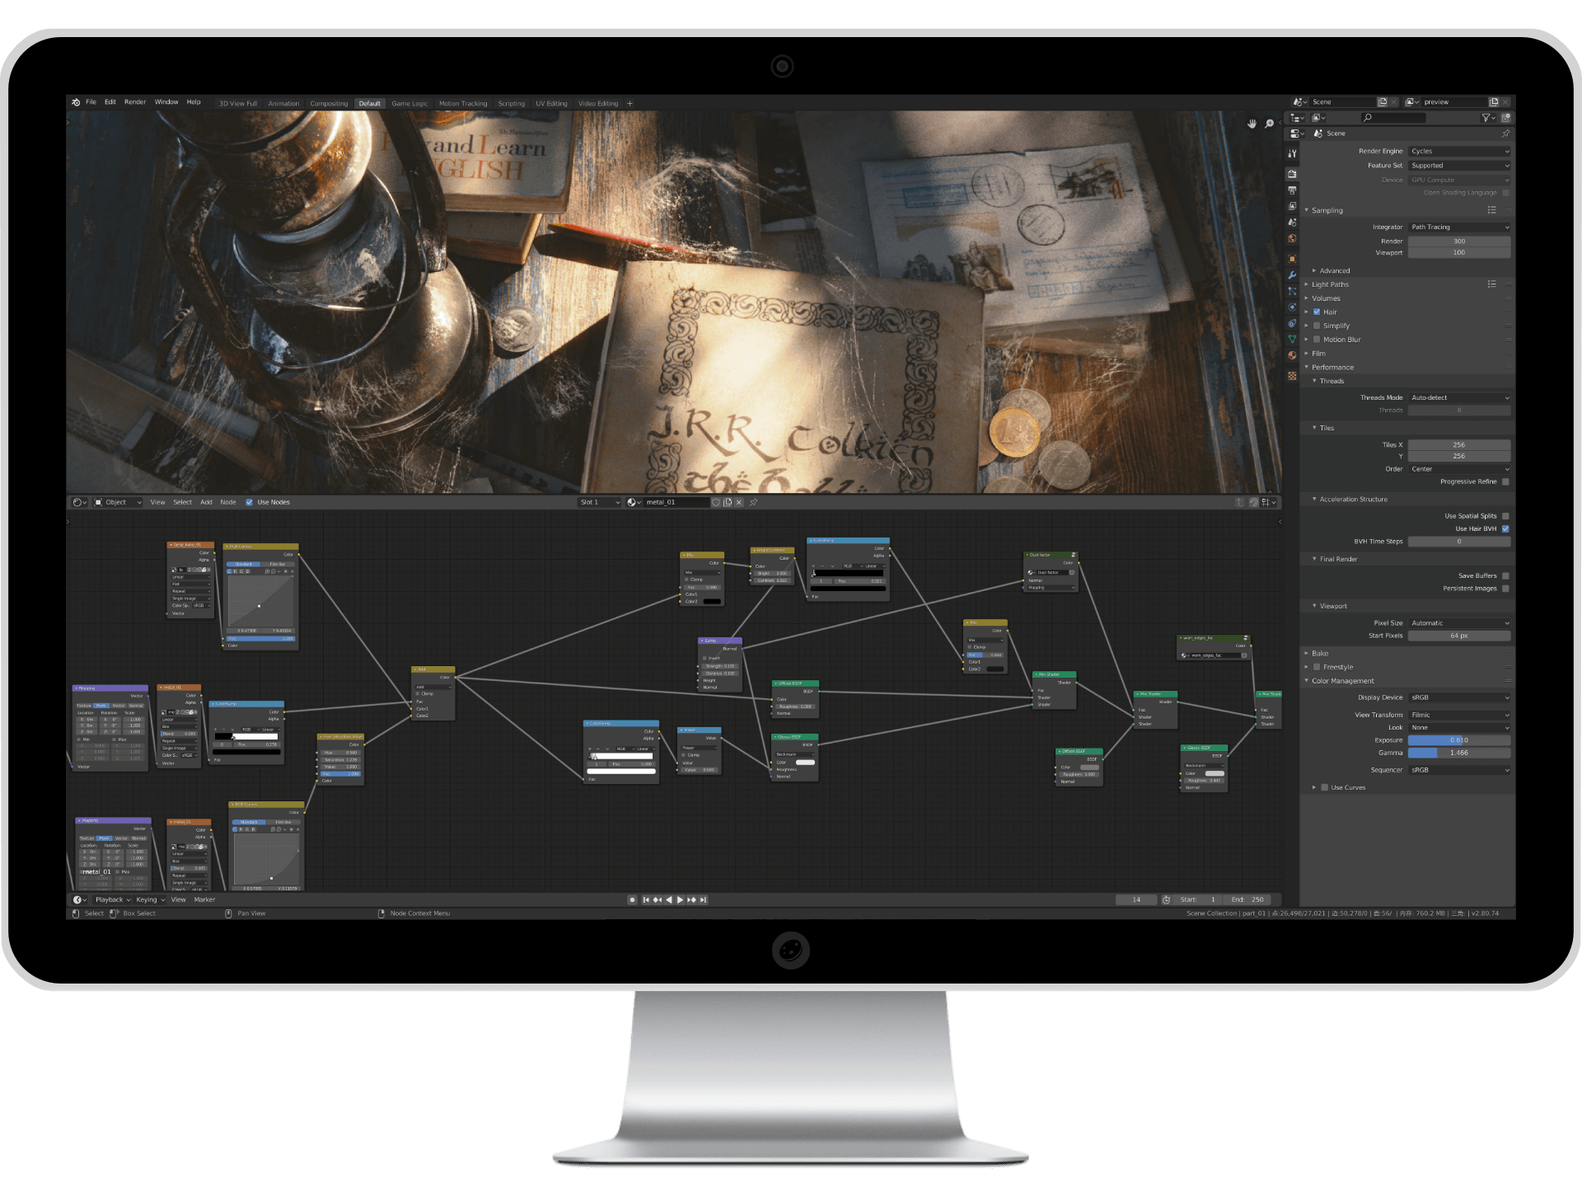Open the Tool properties tab icon
The width and height of the screenshot is (1582, 1202).
(1292, 153)
